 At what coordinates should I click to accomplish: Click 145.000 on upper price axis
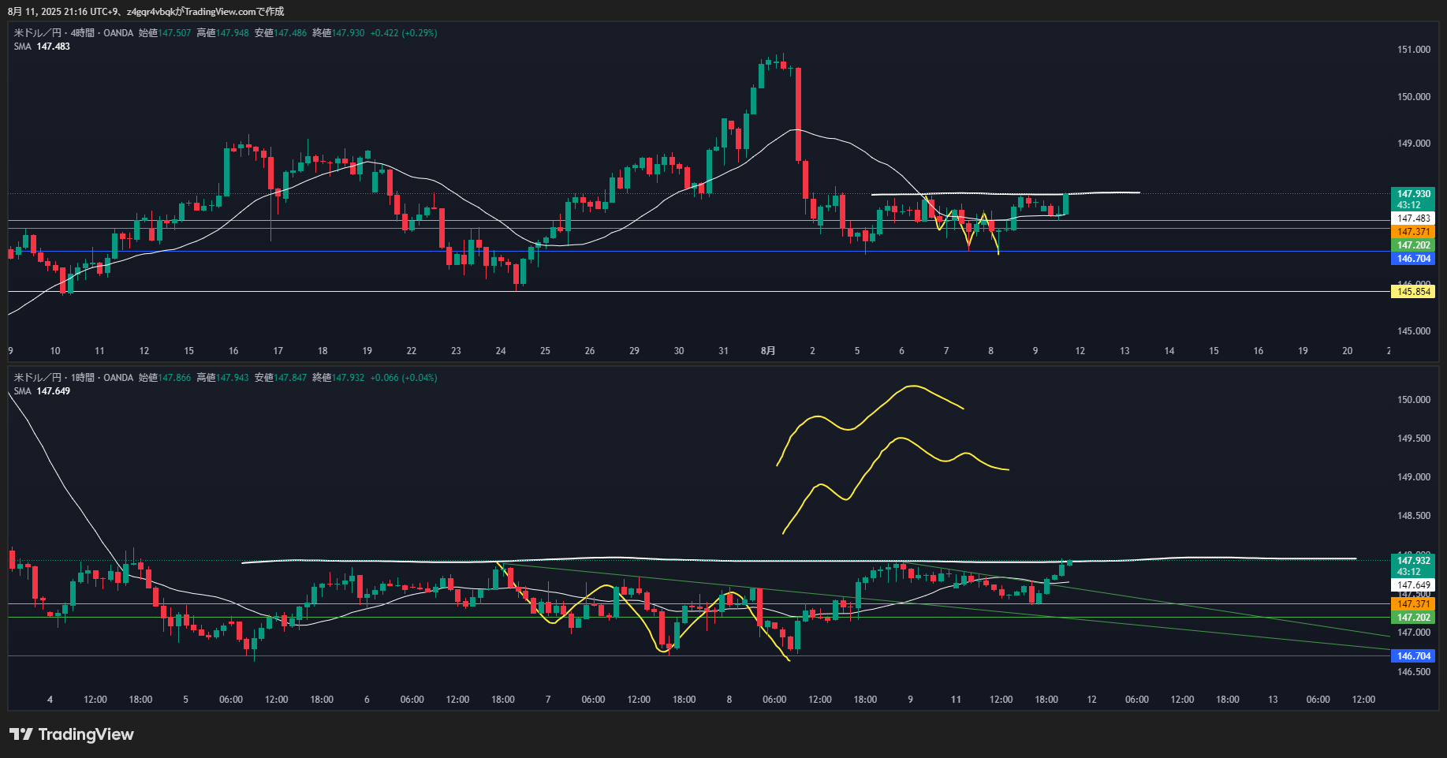pyautogui.click(x=1413, y=331)
